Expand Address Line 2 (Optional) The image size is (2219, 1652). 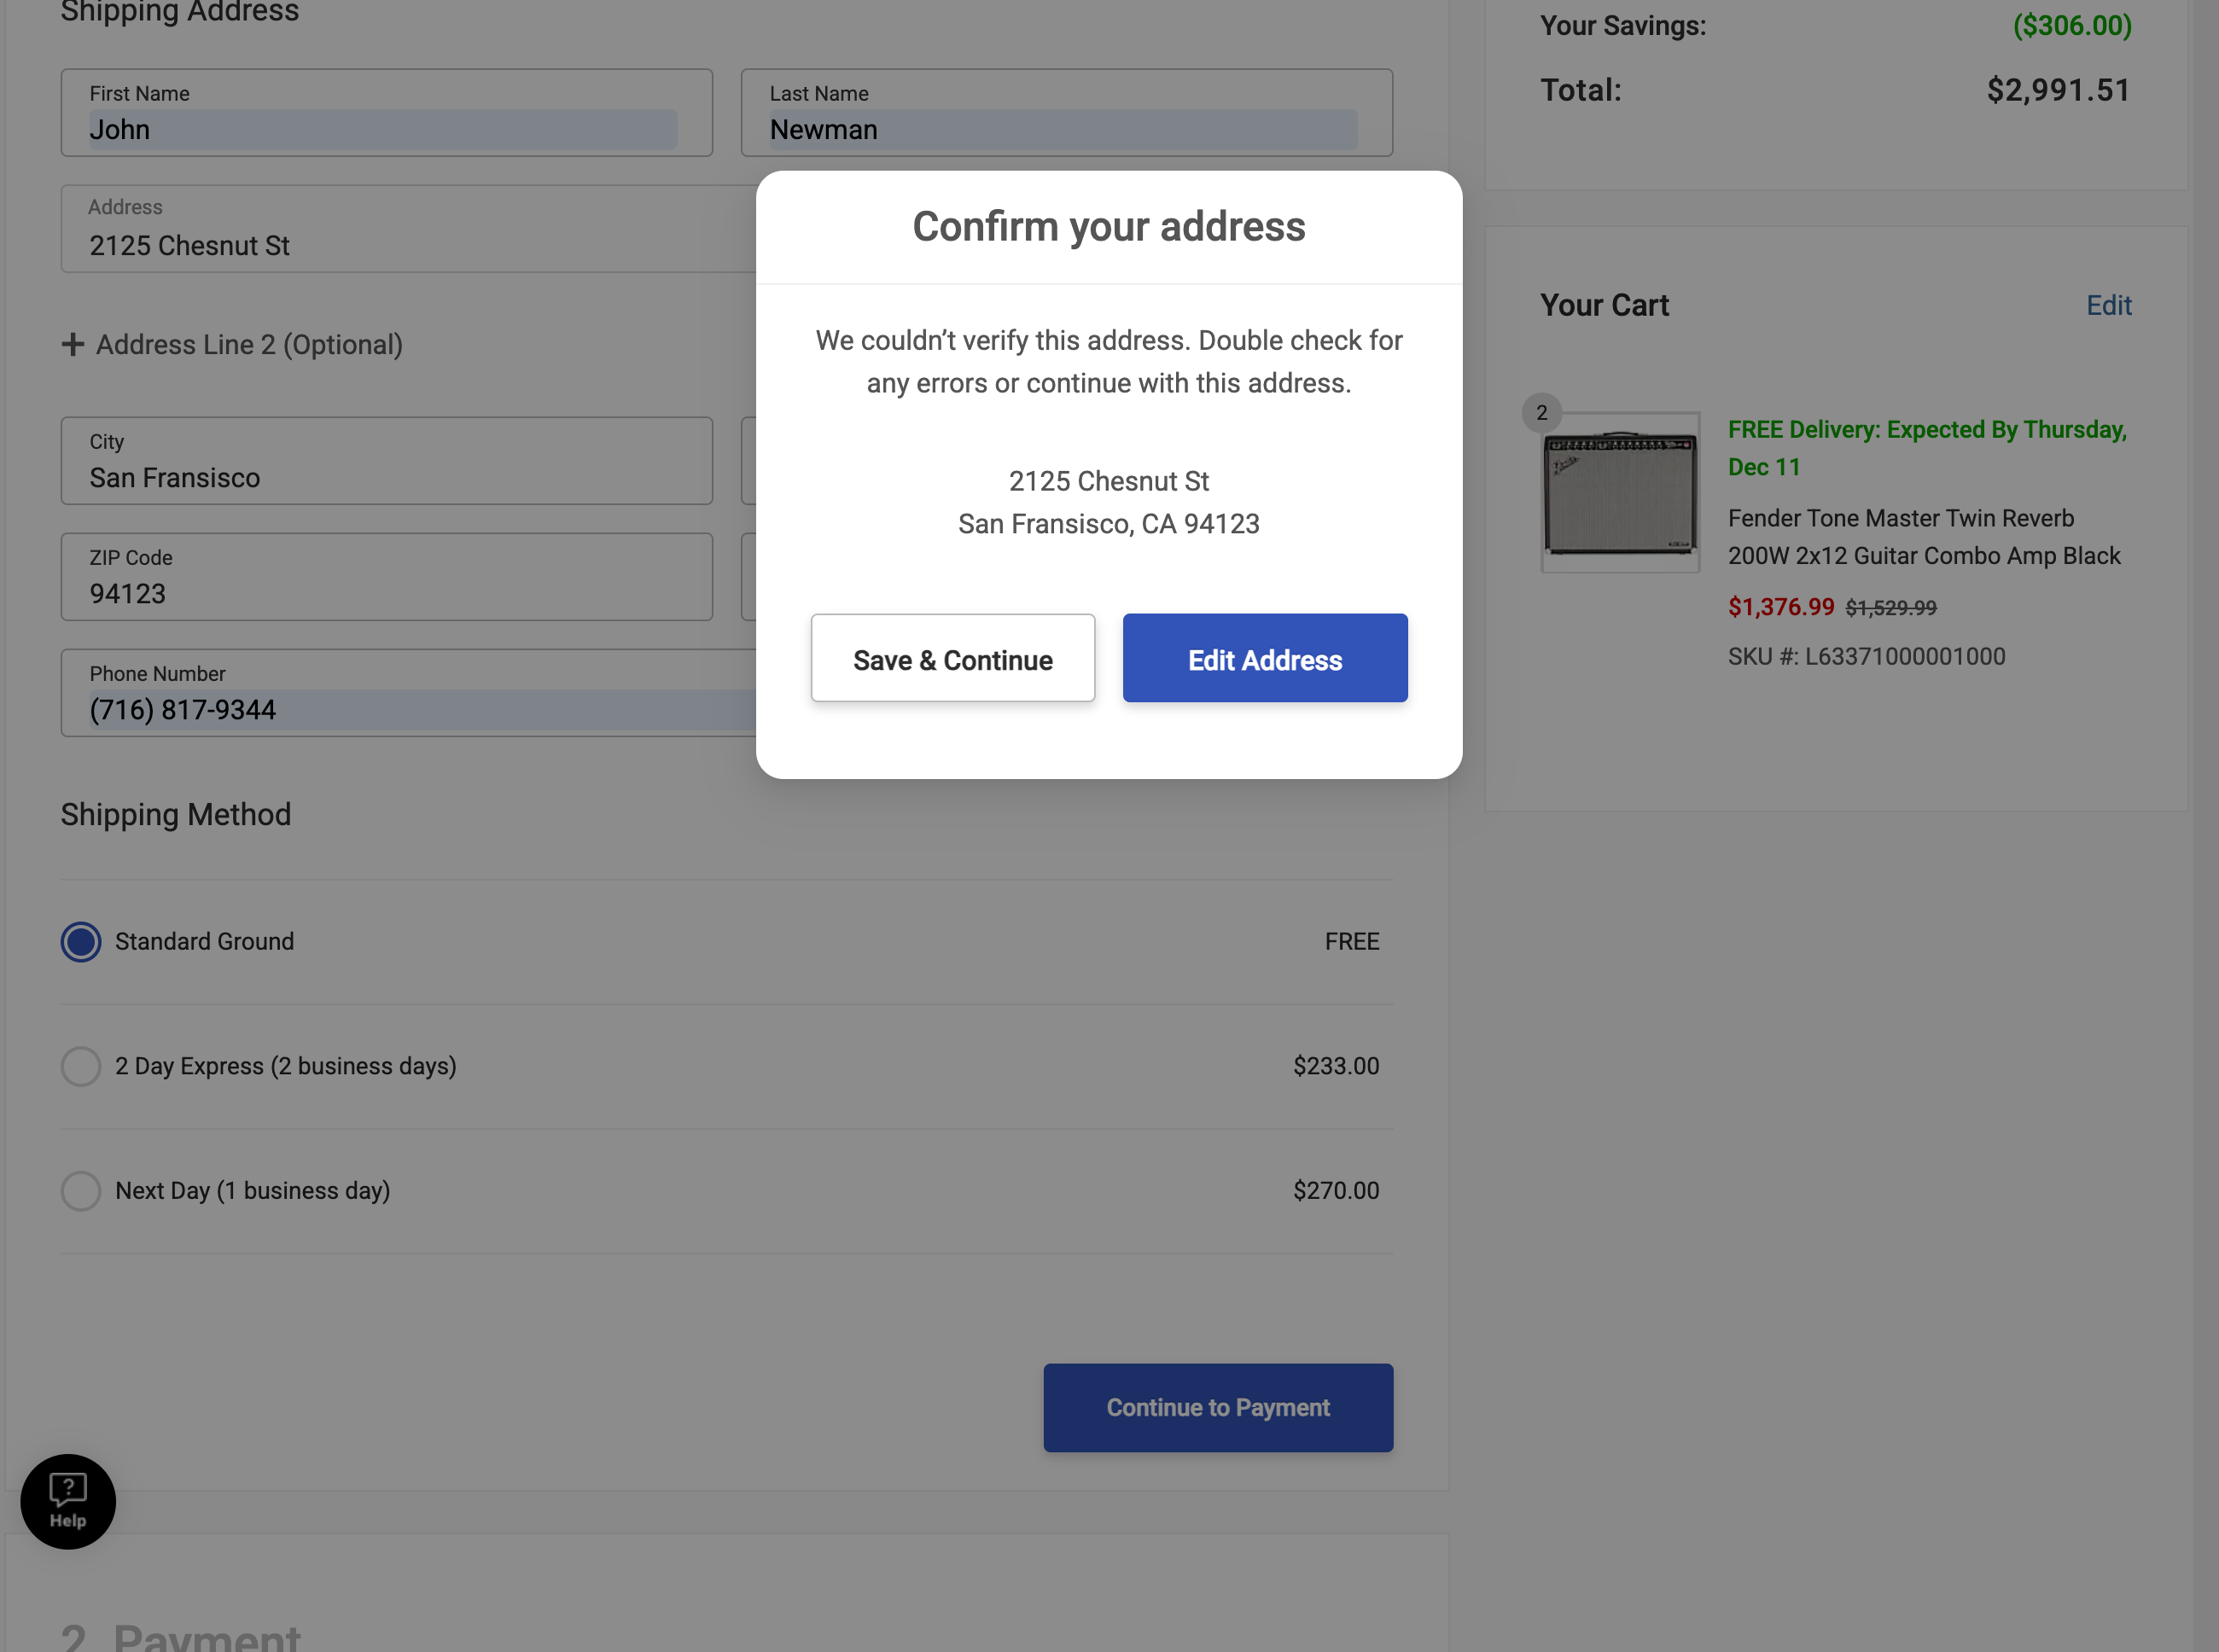pyautogui.click(x=249, y=345)
